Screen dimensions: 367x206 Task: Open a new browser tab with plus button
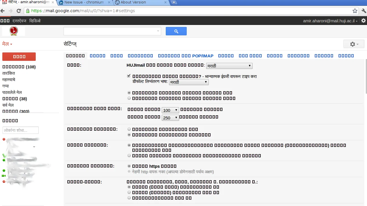coord(174,2)
